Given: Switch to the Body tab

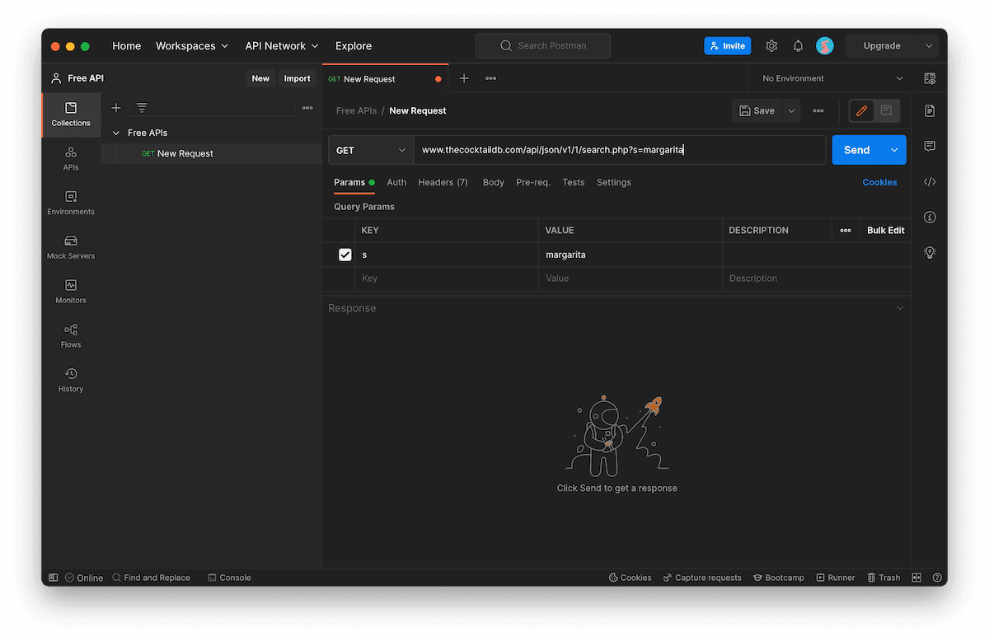Looking at the screenshot, I should coord(494,182).
